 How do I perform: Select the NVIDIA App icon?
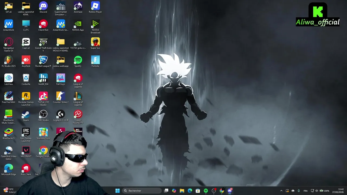coord(78,25)
